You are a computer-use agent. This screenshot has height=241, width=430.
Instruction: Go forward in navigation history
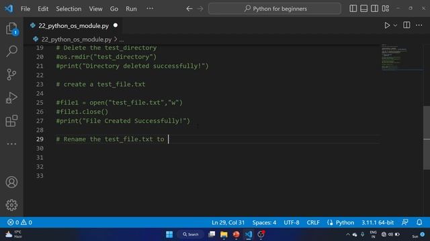pyautogui.click(x=200, y=9)
